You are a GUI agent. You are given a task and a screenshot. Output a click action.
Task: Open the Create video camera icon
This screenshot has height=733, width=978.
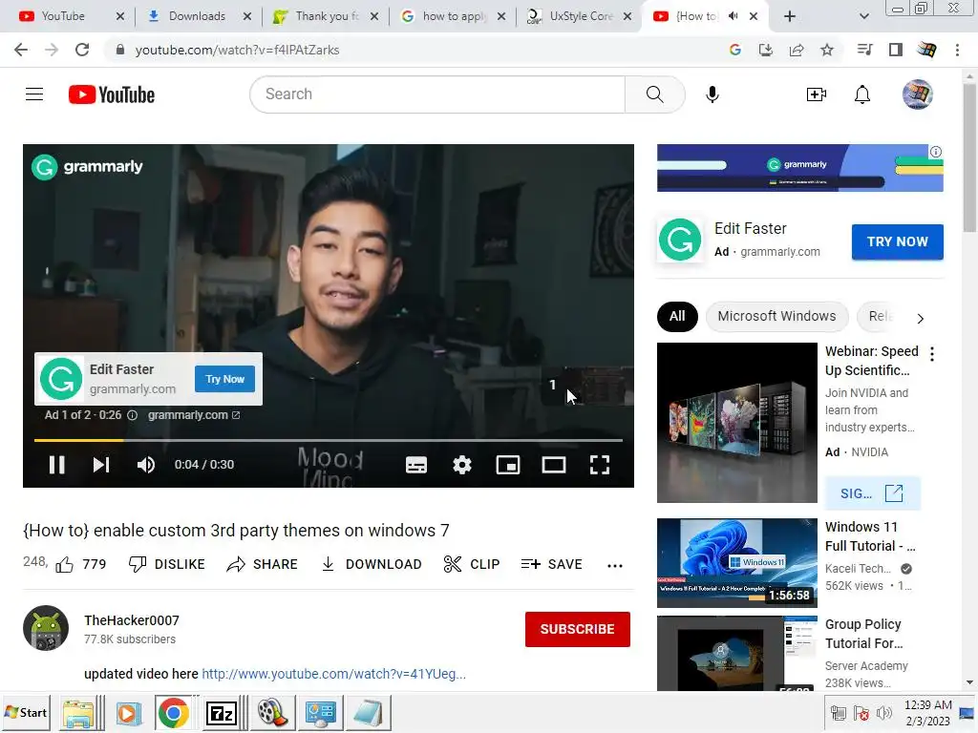pos(817,94)
